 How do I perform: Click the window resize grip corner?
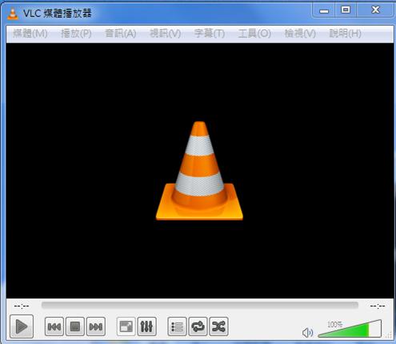pos(390,335)
